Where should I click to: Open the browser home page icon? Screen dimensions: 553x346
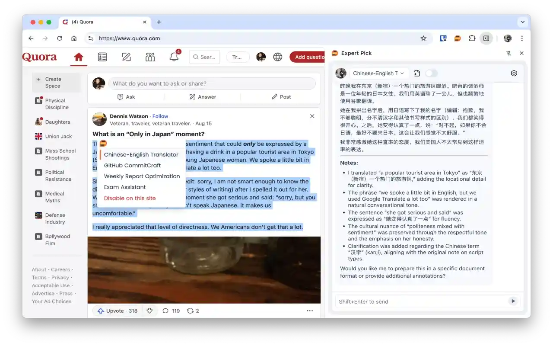point(74,38)
